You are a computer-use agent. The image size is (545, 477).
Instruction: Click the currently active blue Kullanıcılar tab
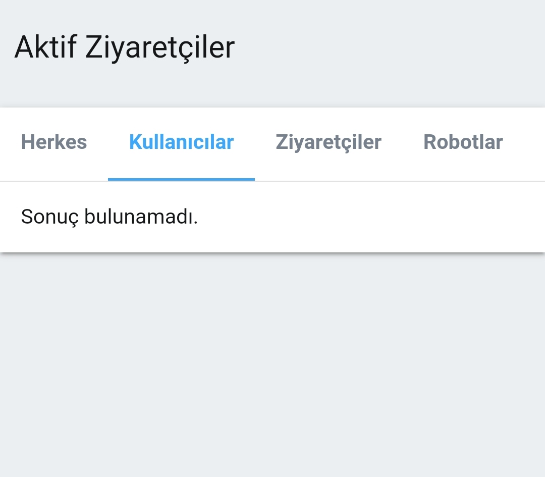[x=181, y=142]
